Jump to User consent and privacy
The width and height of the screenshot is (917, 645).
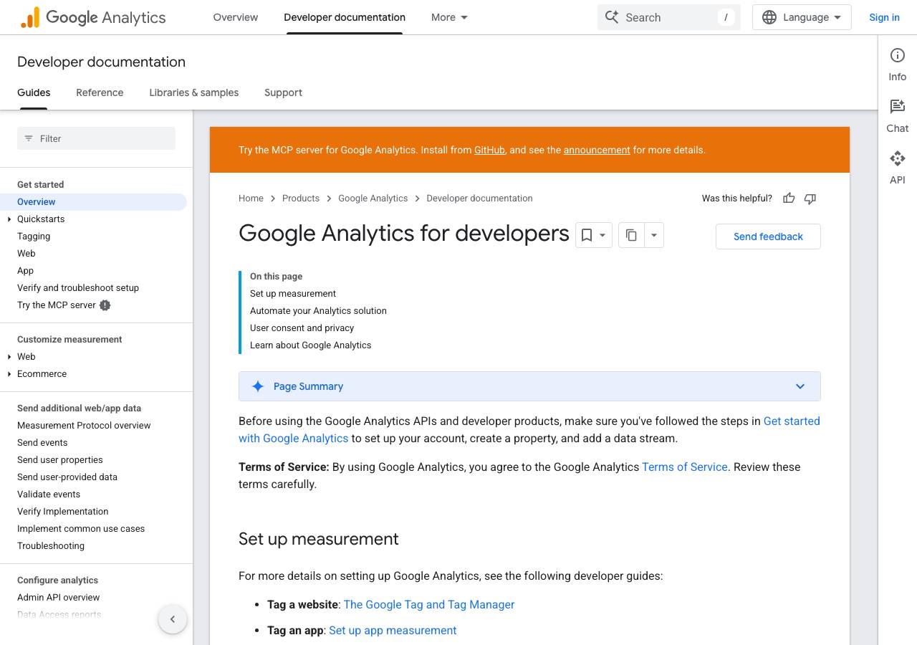(302, 328)
